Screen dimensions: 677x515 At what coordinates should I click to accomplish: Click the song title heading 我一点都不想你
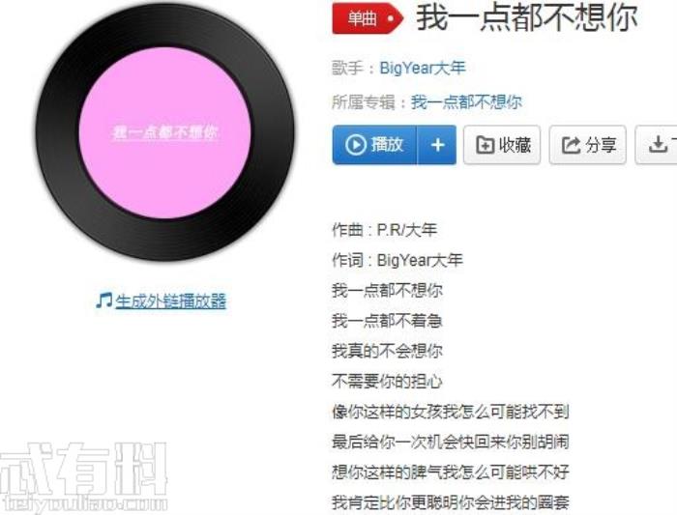(527, 18)
